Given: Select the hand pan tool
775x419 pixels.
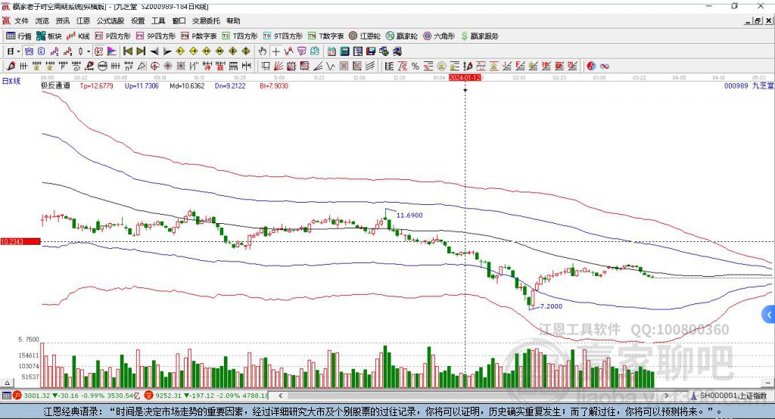Looking at the screenshot, I should pos(263,51).
